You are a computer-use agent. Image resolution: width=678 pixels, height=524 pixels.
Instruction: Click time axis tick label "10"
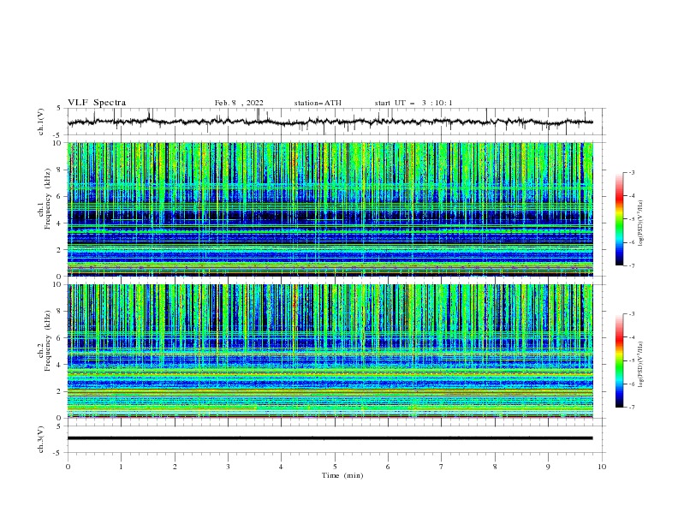pyautogui.click(x=602, y=467)
